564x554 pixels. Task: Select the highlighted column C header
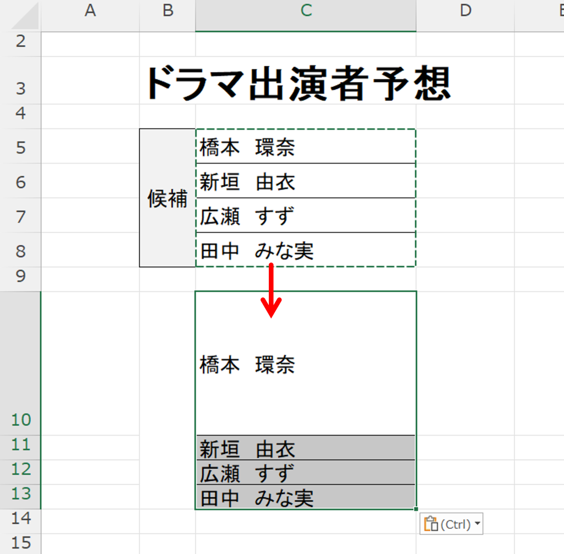(x=306, y=10)
